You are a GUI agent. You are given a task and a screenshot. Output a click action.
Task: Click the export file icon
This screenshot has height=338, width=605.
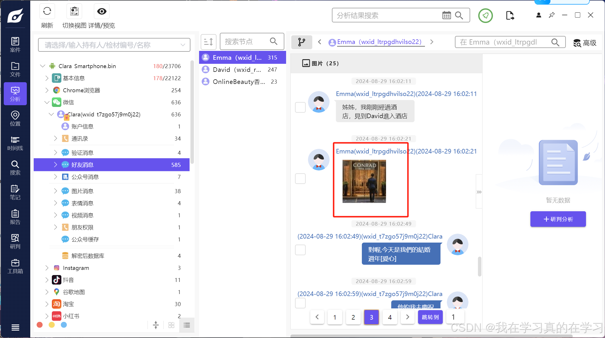(x=510, y=16)
